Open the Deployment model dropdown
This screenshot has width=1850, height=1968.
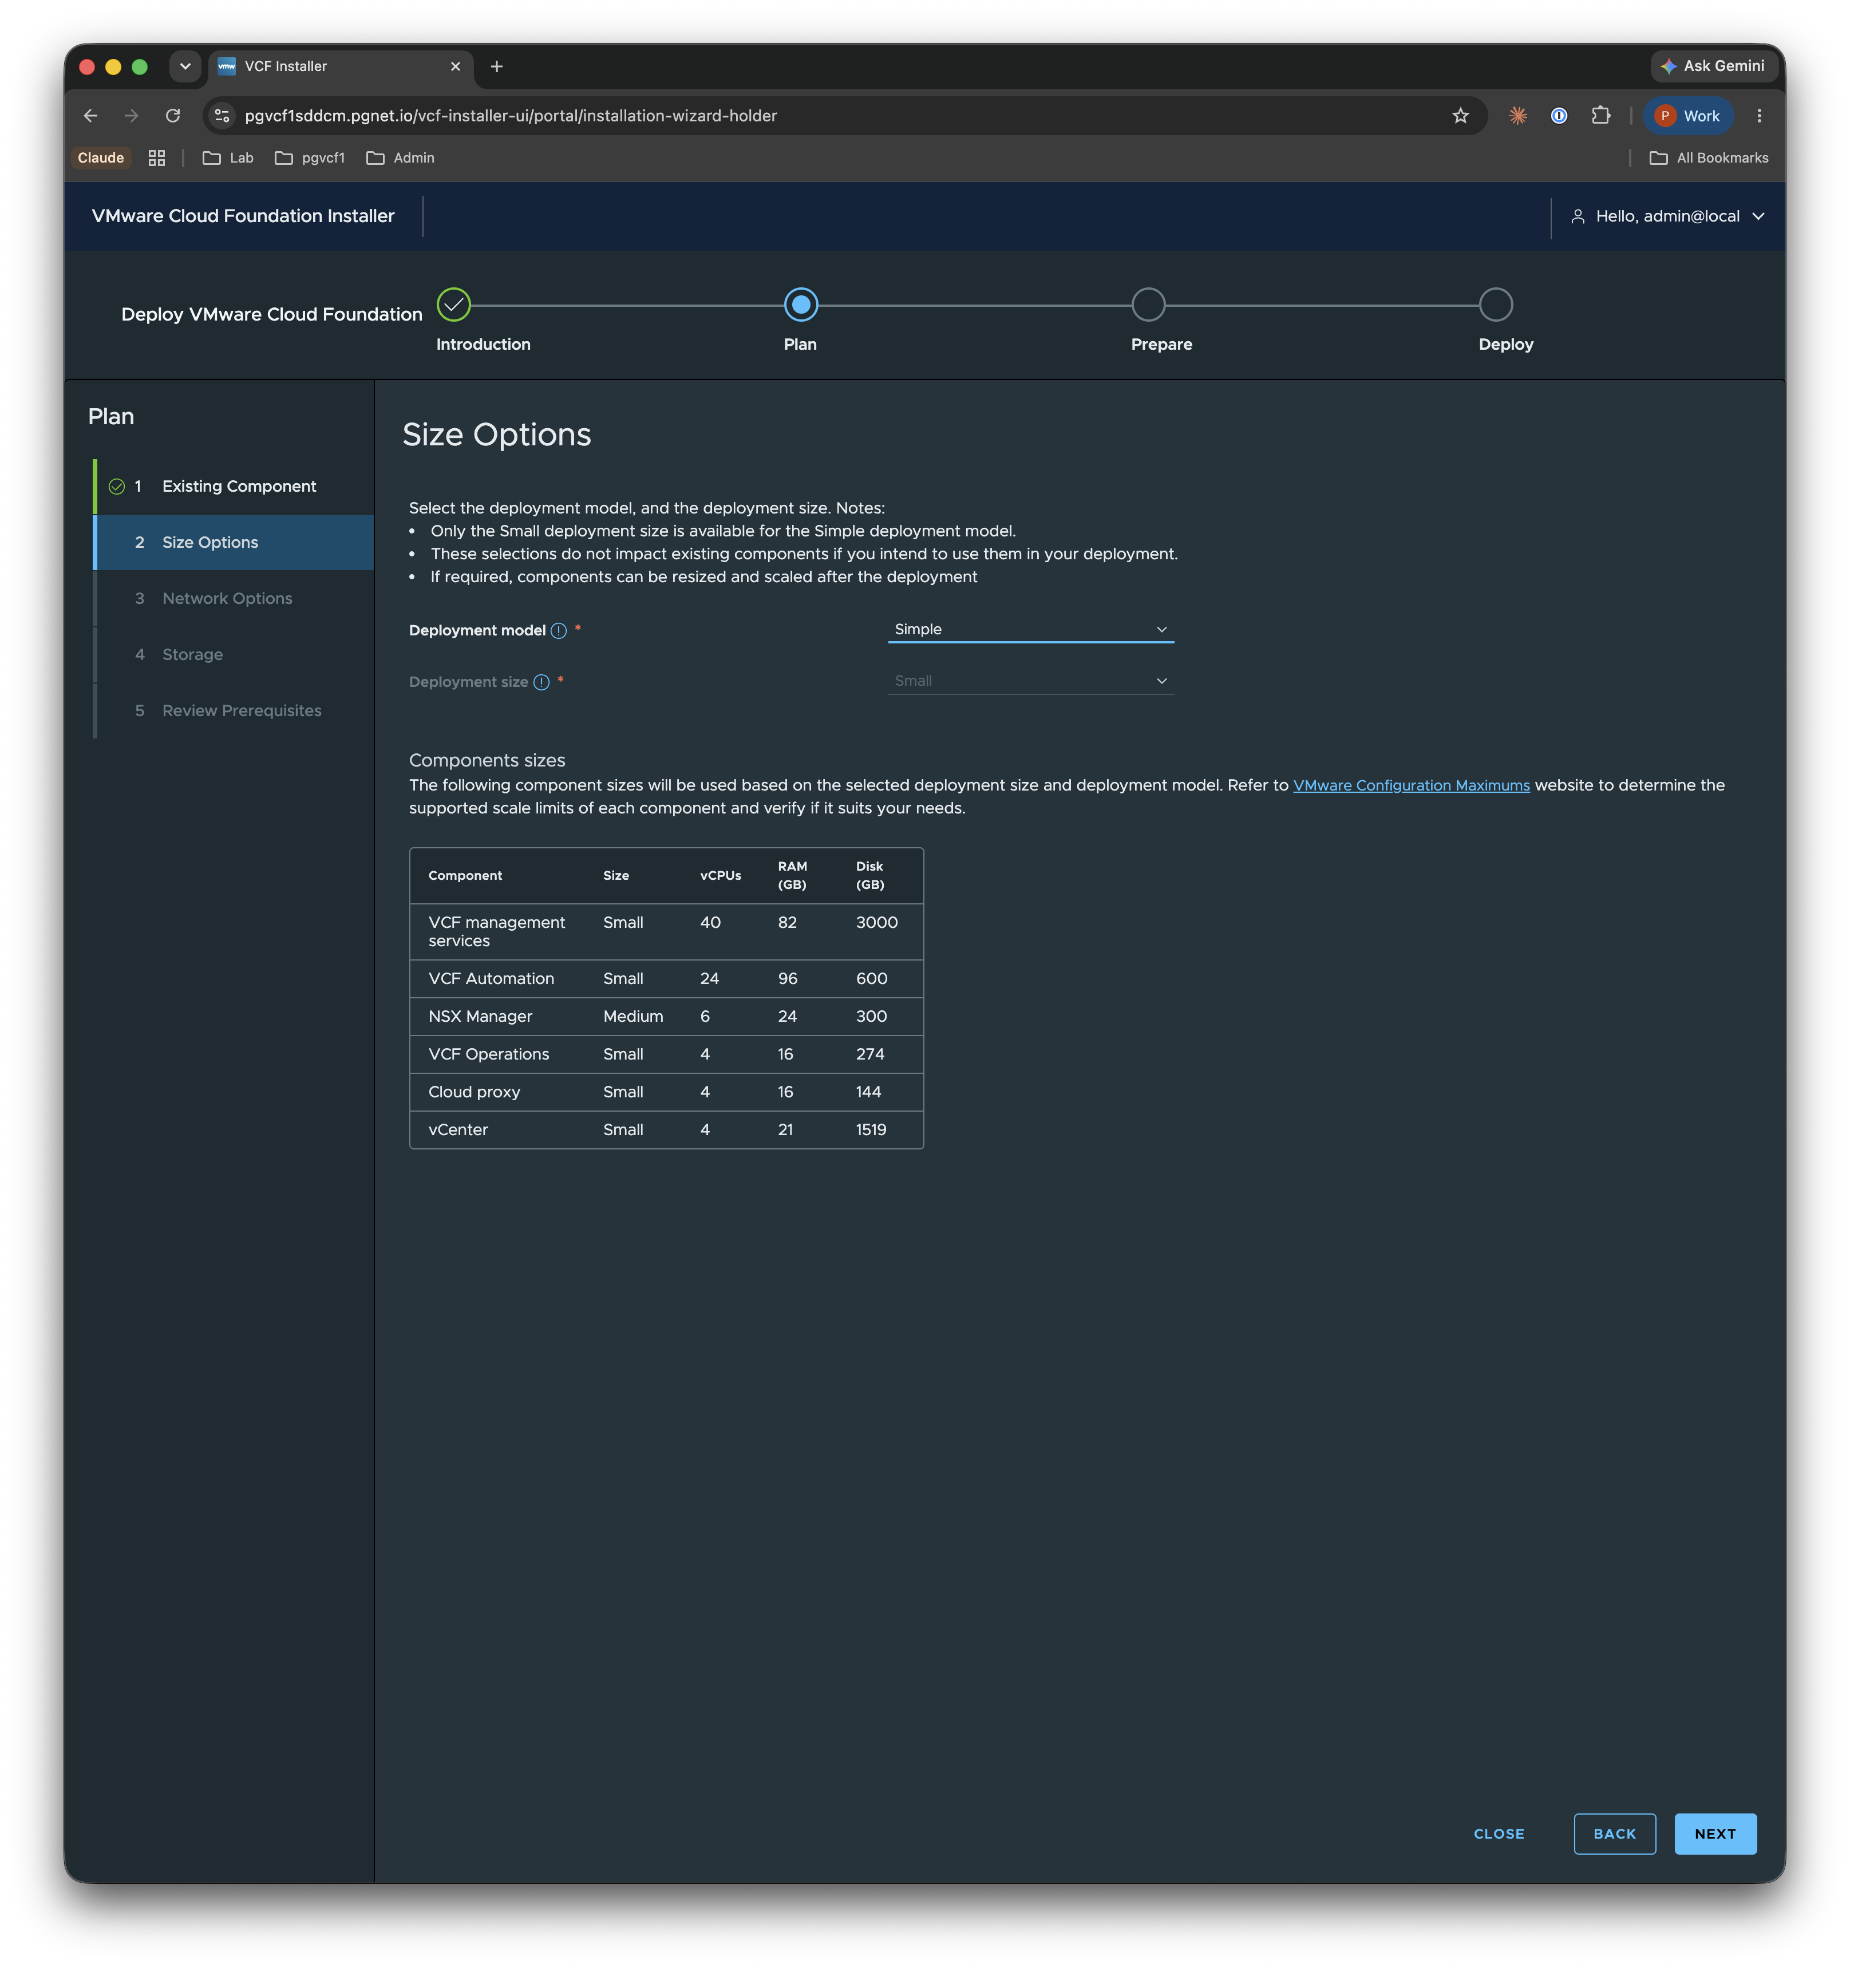[1030, 630]
